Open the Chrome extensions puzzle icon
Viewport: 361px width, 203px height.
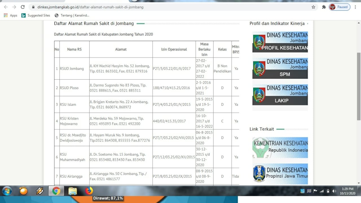click(x=324, y=7)
